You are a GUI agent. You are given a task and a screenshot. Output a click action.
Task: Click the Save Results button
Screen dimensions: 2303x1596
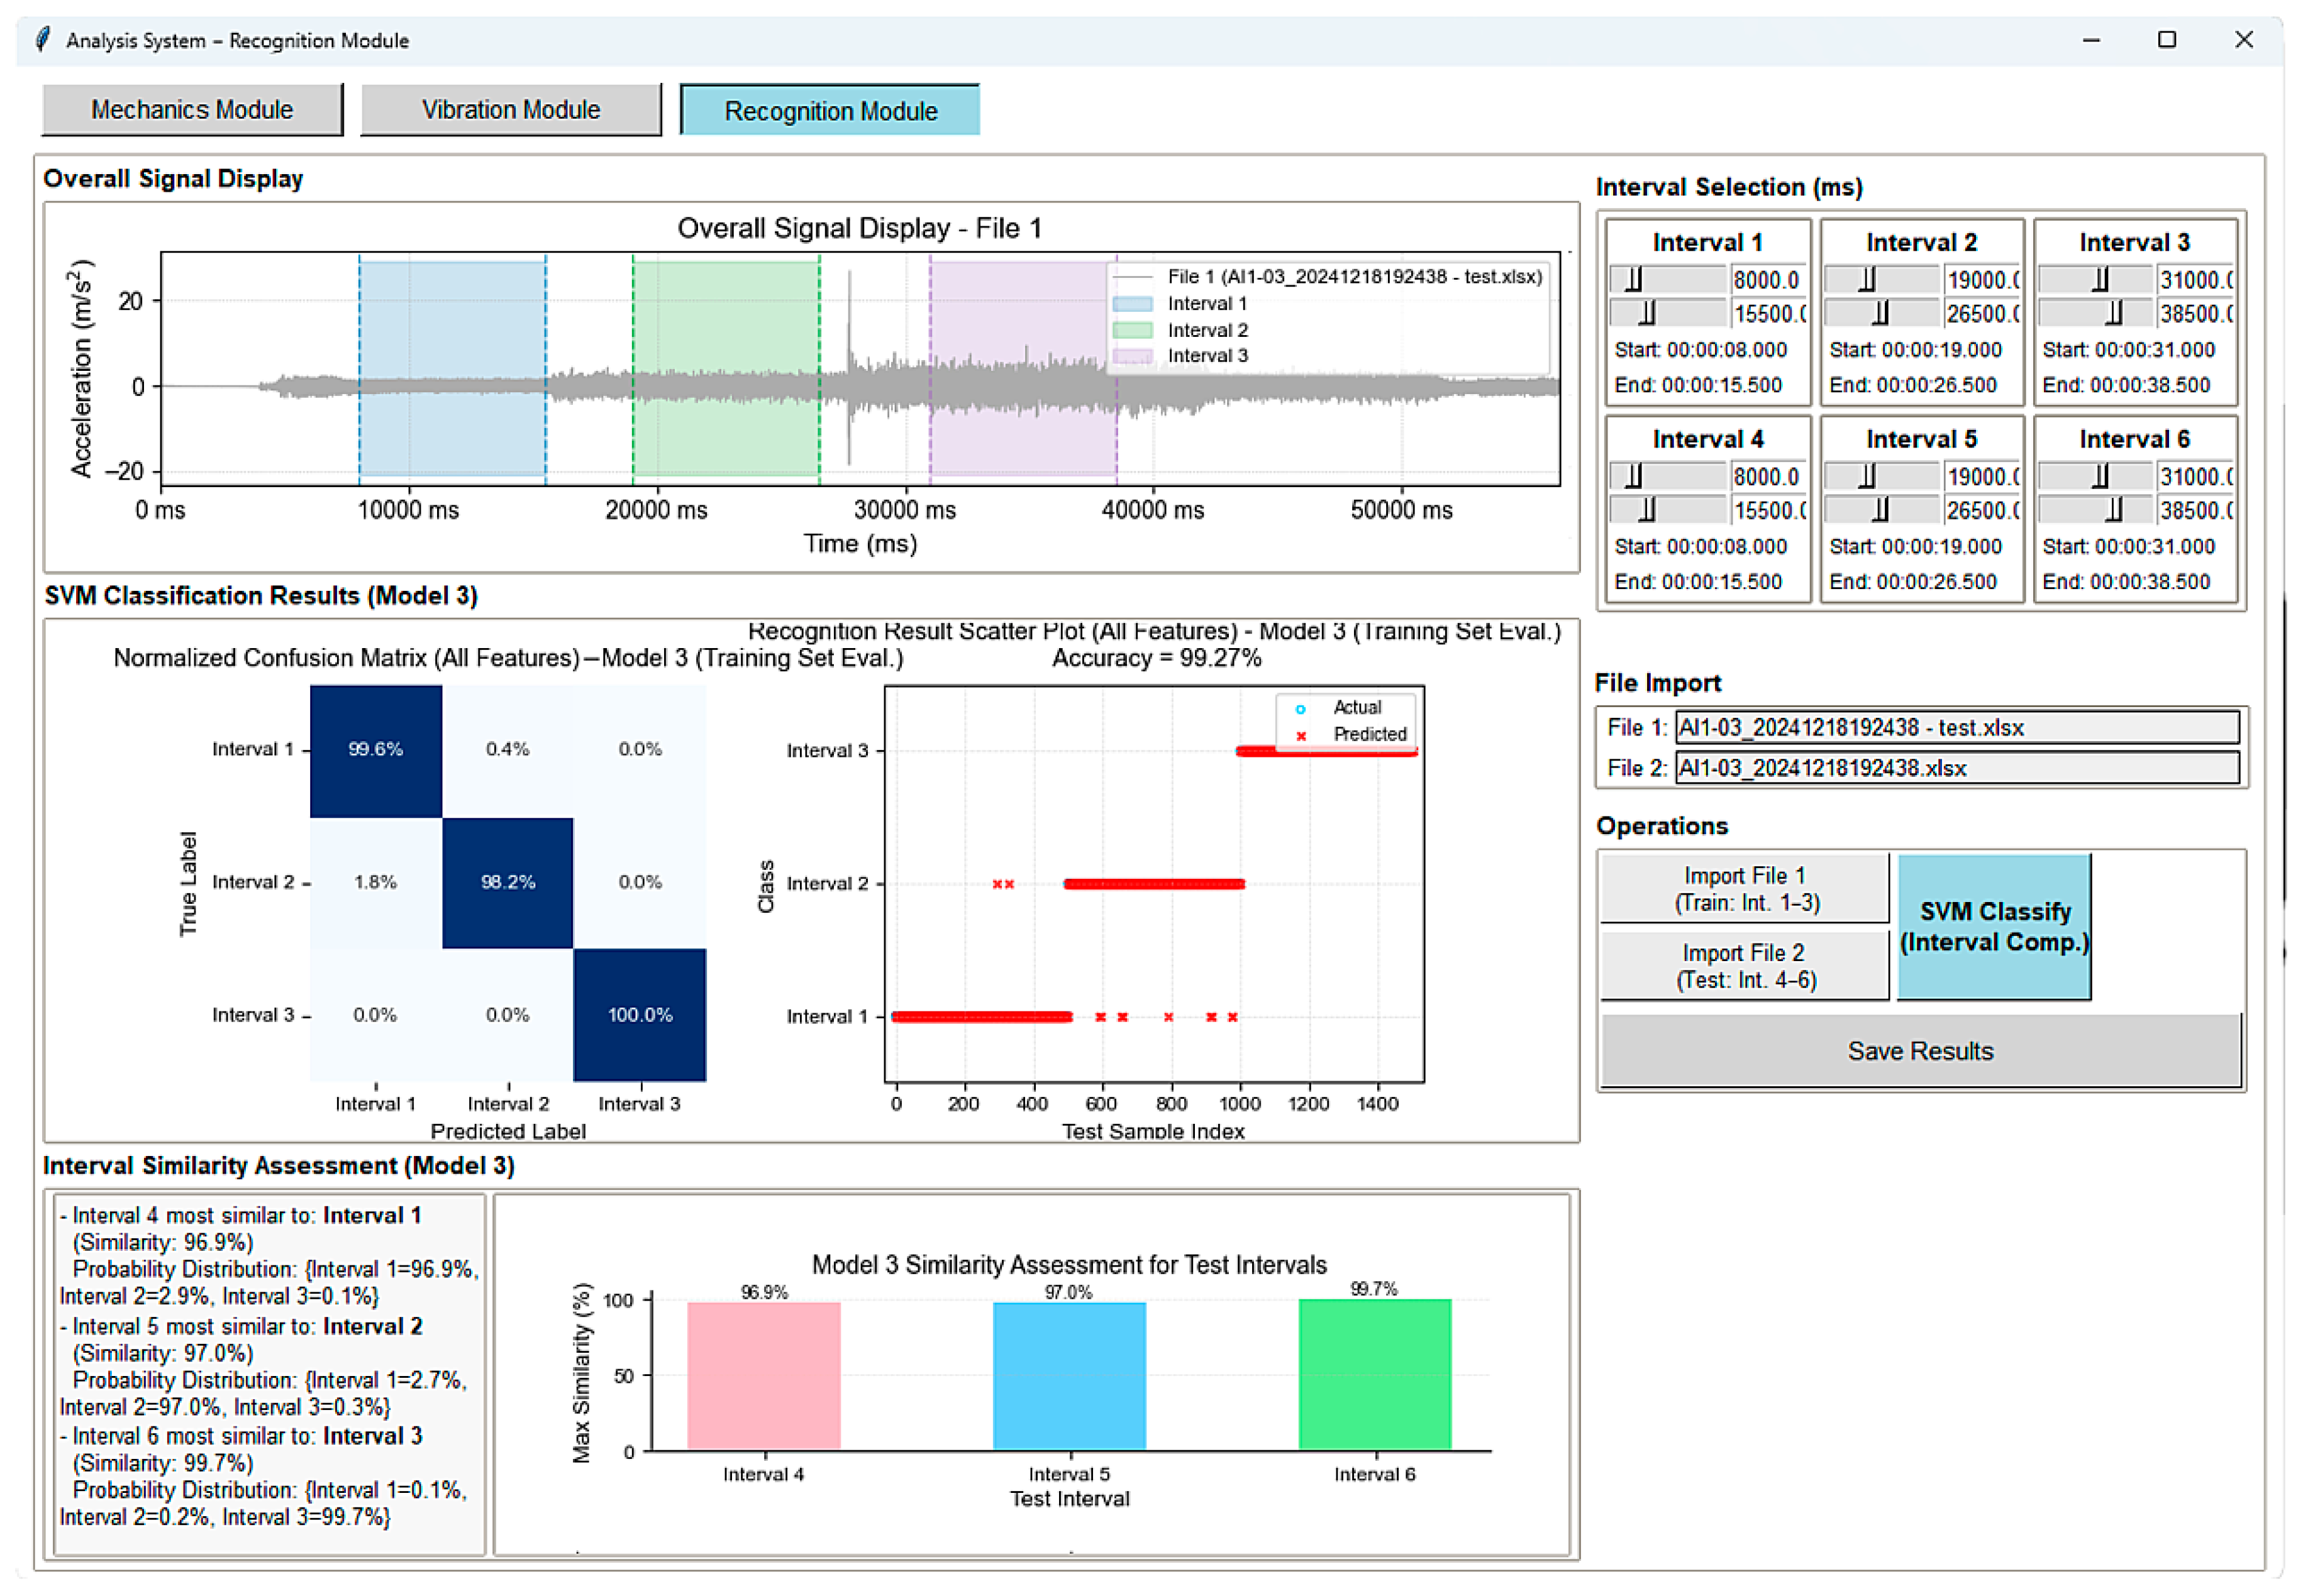[1919, 1050]
